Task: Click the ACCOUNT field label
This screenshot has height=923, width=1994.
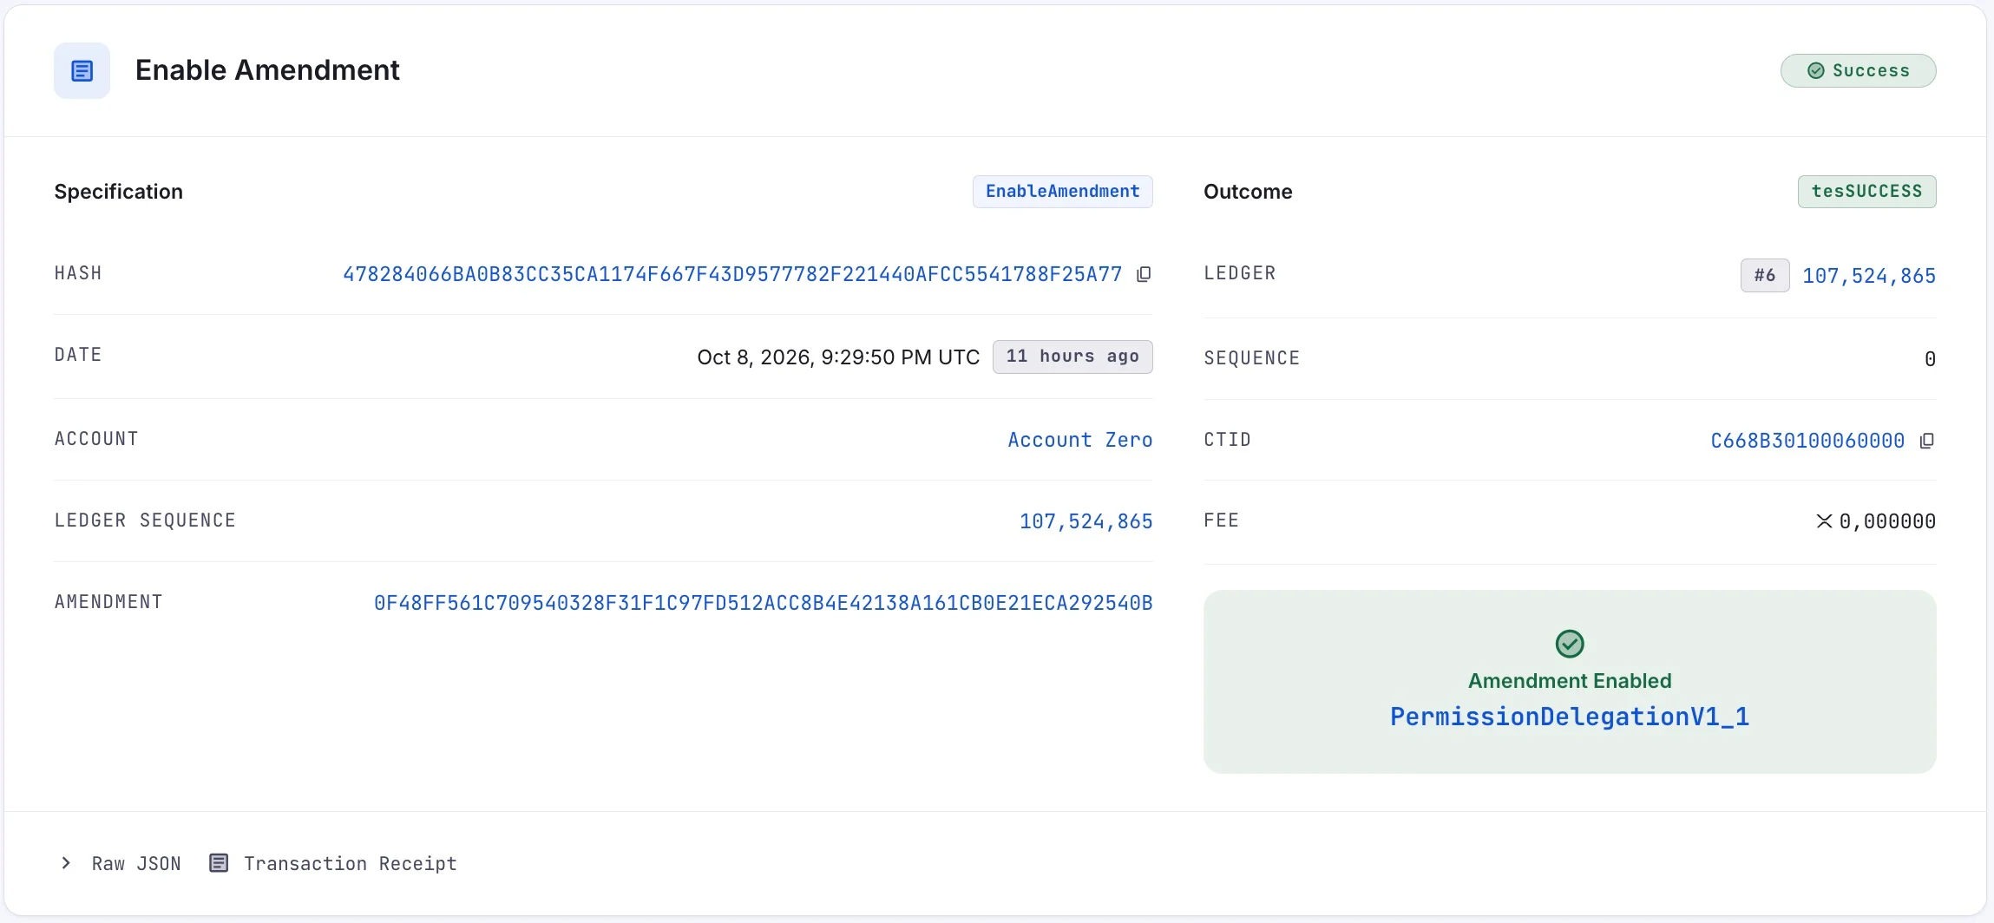Action: 96,439
